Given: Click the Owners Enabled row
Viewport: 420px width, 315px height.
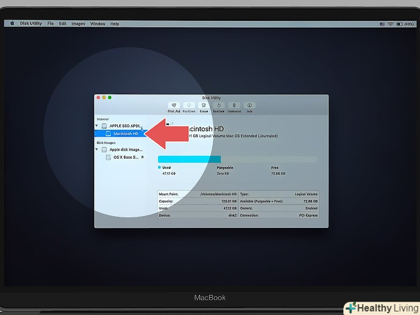Looking at the screenshot, I should [279, 208].
